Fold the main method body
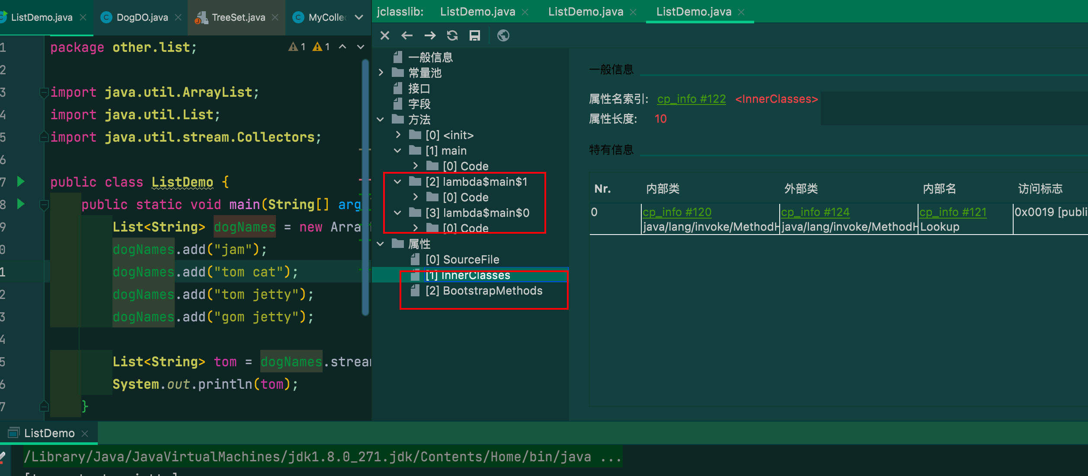Screen dimensions: 1088x476 pyautogui.click(x=44, y=204)
